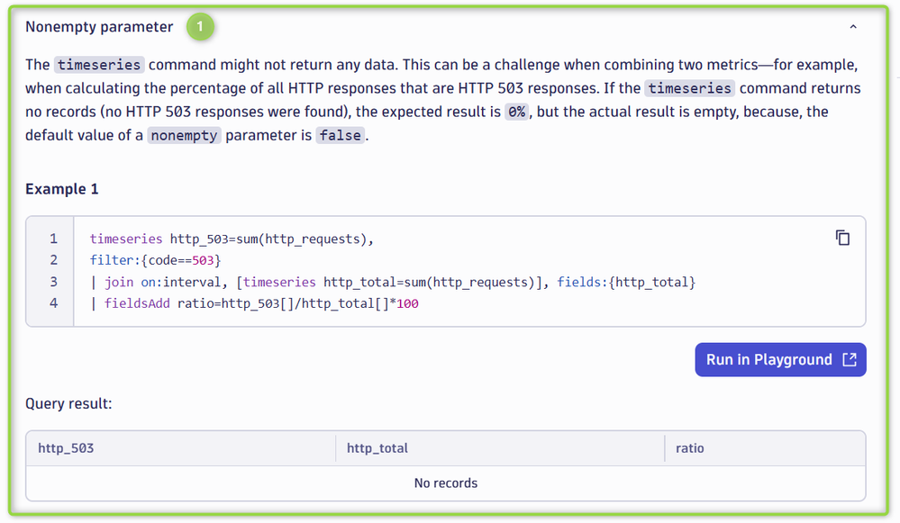Click the inline 'nonempty' code tag
This screenshot has height=523, width=900.
tap(184, 136)
